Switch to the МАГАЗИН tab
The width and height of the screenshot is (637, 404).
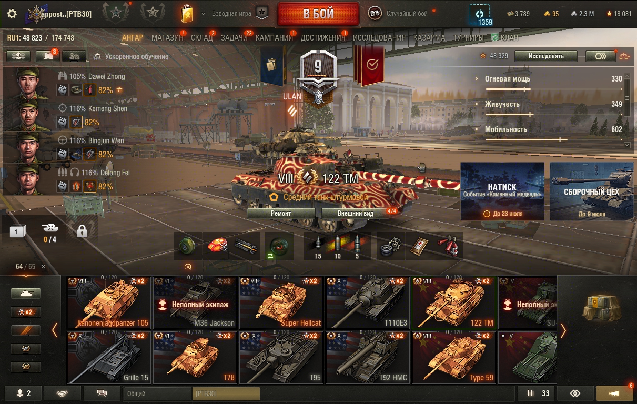[x=167, y=38]
